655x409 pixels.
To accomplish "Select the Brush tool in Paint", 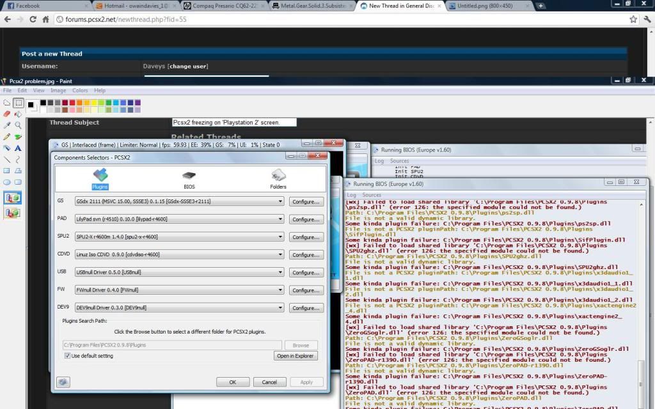I will click(18, 137).
